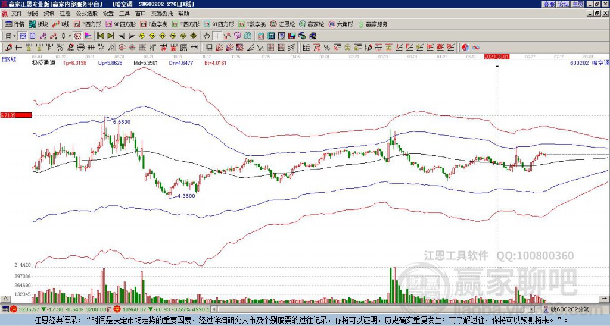The image size is (610, 326).
Task: Select the percent % retracement tool
Action: 327,48
